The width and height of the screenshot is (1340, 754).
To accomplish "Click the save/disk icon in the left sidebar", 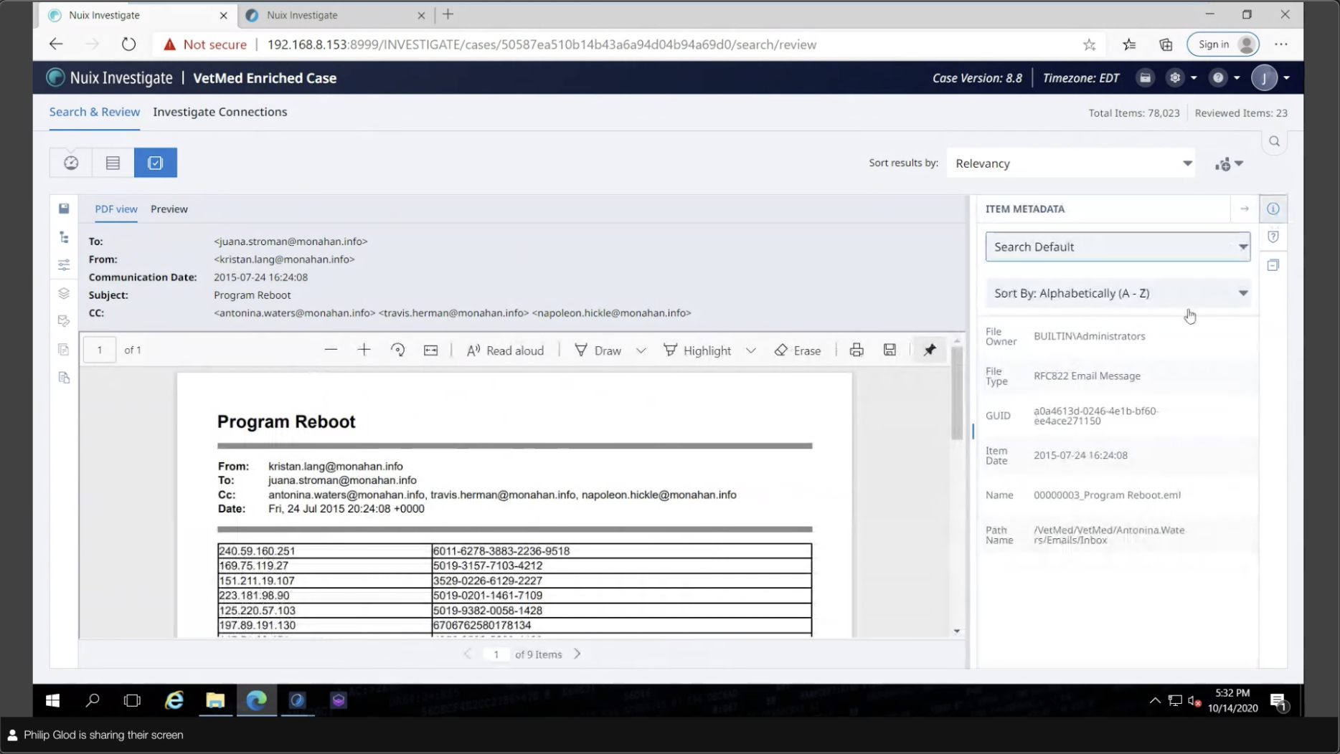I will click(x=64, y=208).
